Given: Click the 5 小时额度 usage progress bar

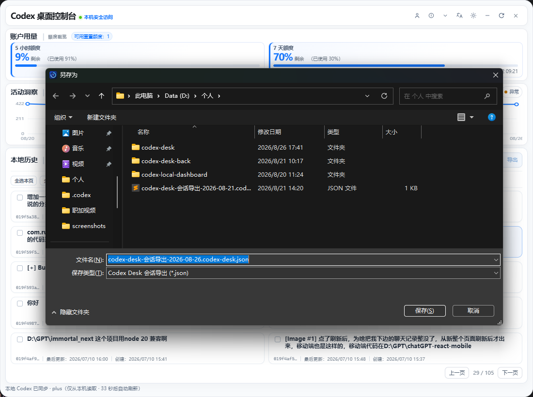Looking at the screenshot, I should pos(137,65).
